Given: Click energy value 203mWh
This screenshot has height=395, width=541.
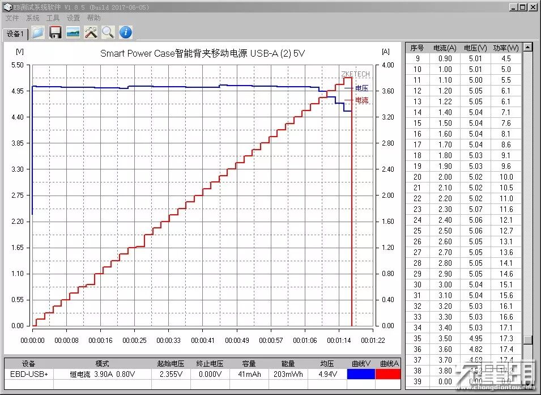Looking at the screenshot, I should (x=288, y=374).
